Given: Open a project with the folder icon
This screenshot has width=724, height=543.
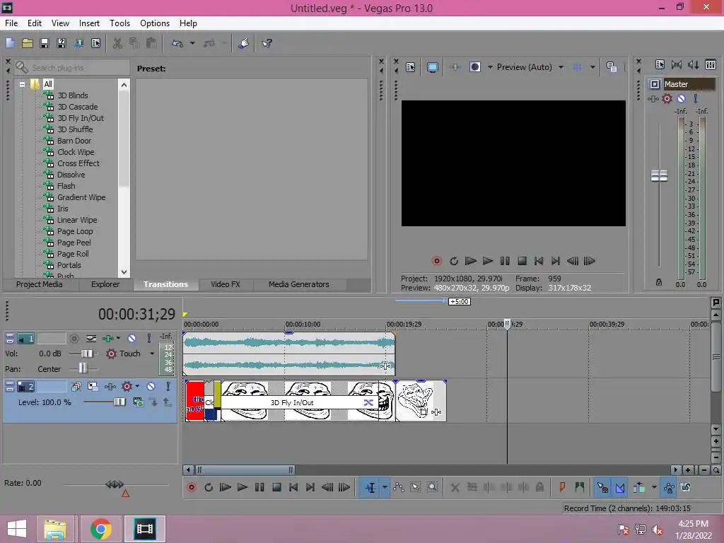Looking at the screenshot, I should coord(28,43).
